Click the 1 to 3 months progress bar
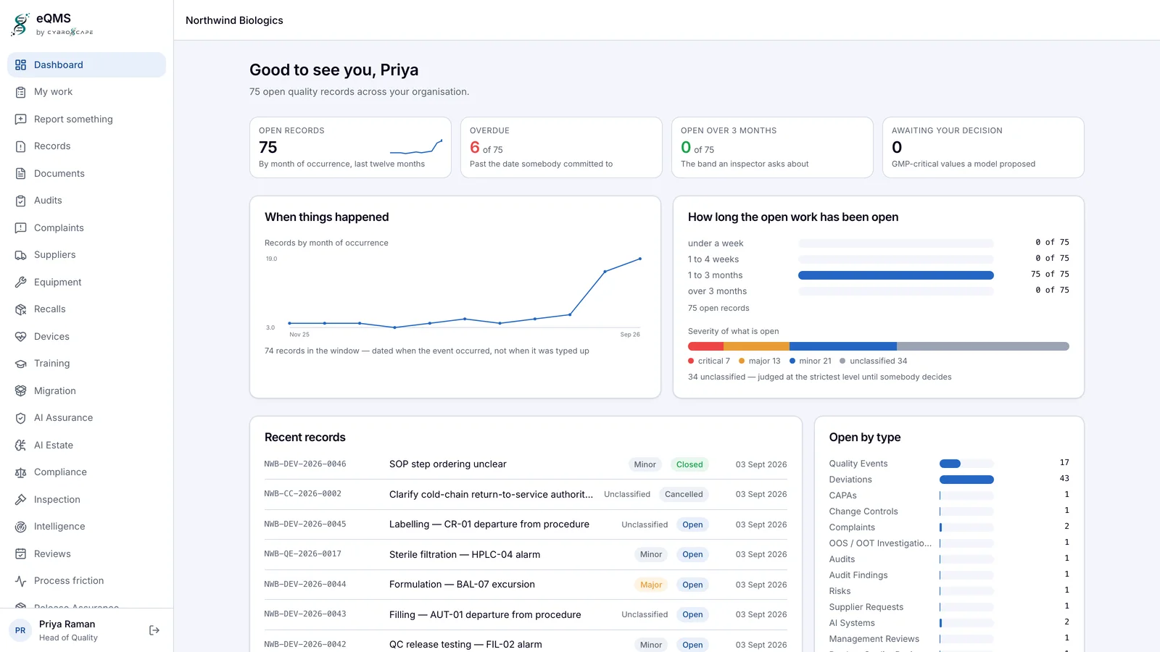The height and width of the screenshot is (652, 1160). [896, 275]
